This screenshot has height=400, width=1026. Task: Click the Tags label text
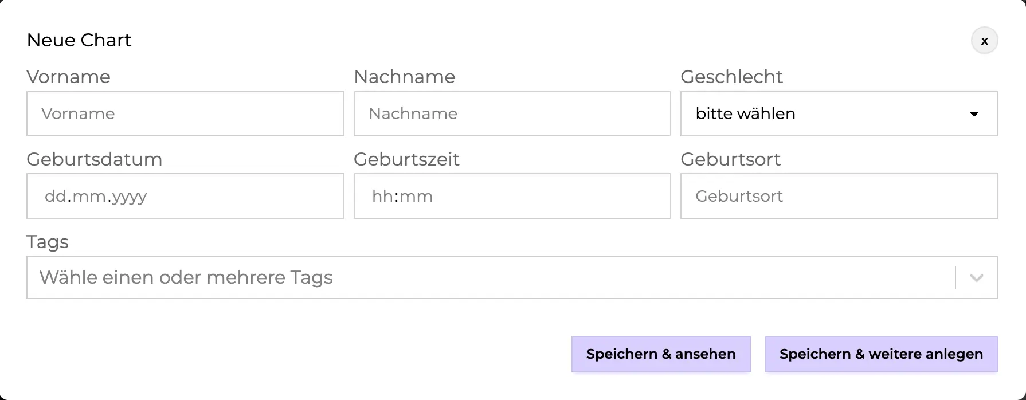(x=48, y=242)
